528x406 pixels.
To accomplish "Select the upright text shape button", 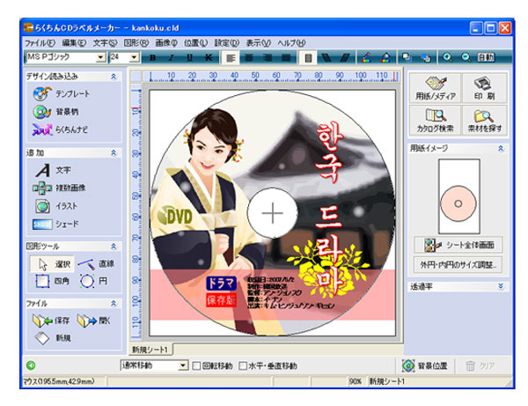I will (x=308, y=58).
